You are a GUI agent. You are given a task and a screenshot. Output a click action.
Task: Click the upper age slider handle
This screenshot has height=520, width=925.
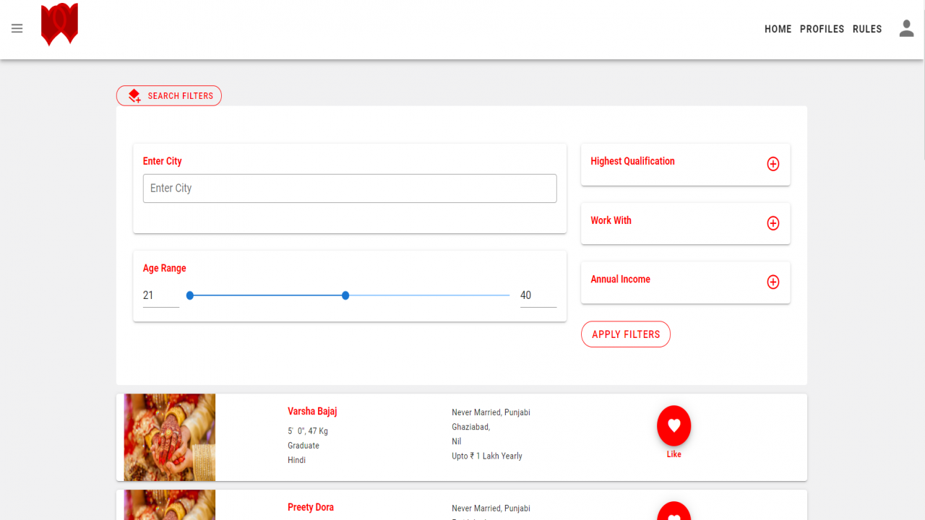[x=345, y=295]
